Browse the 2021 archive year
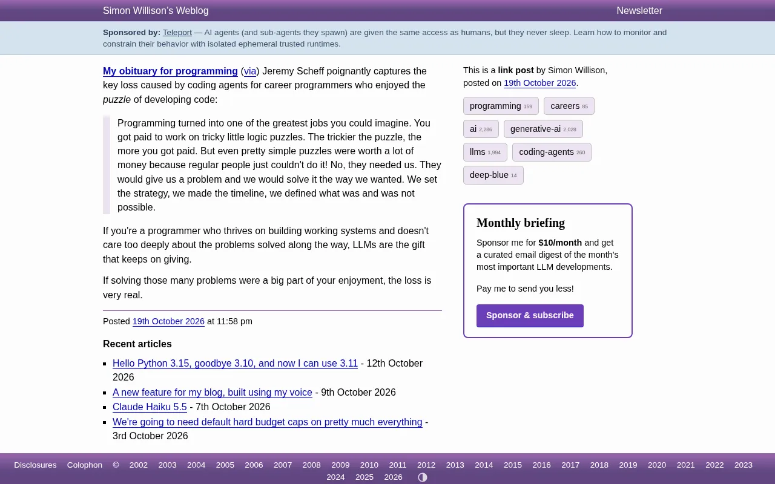The image size is (775, 484). coord(686,465)
